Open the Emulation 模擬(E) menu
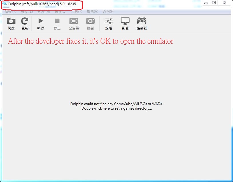The width and height of the screenshot is (233, 182). coord(27,11)
